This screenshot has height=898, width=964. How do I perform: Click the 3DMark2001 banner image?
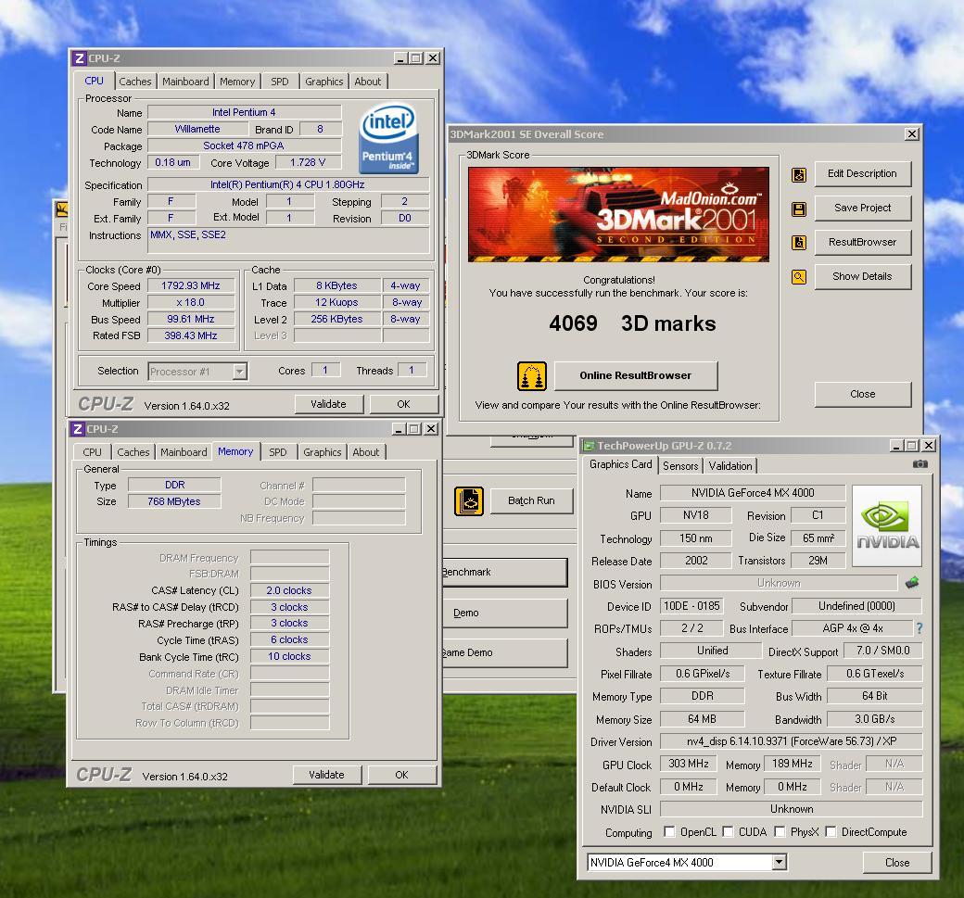click(x=618, y=214)
